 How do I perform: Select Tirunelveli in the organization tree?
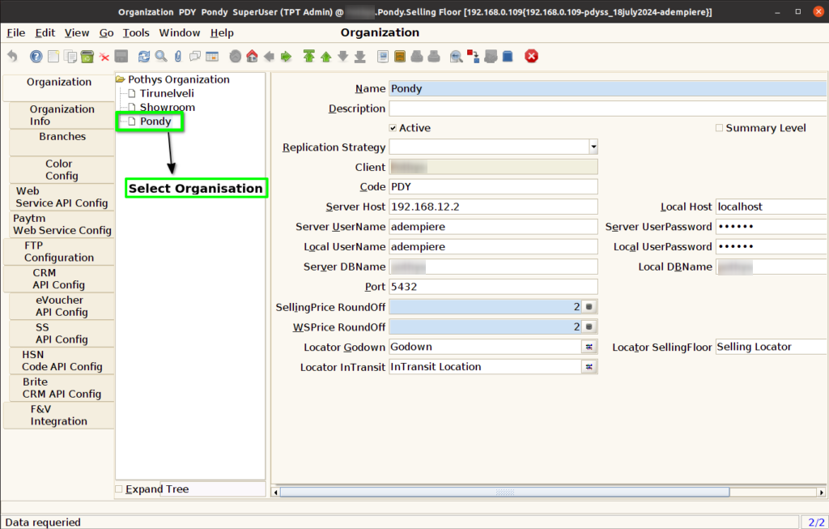[x=167, y=93]
